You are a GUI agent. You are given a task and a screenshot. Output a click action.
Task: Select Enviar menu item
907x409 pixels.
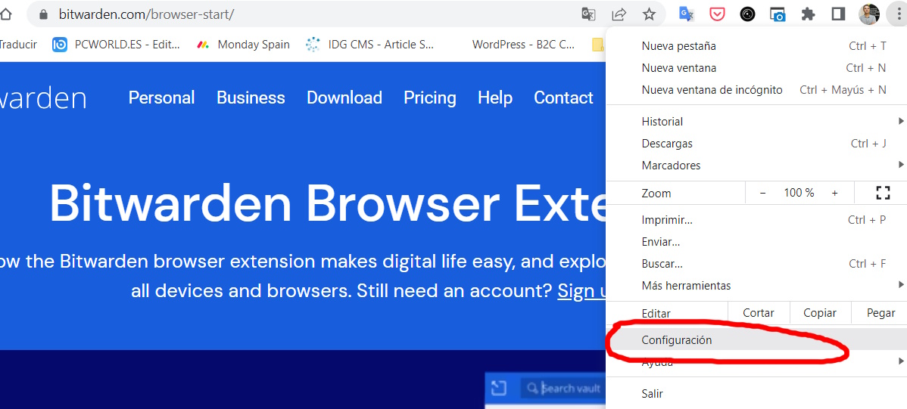[x=756, y=242]
